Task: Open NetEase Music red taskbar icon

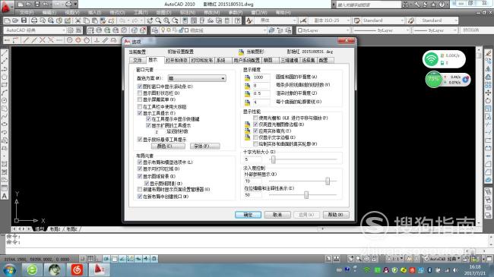Action: point(77,270)
